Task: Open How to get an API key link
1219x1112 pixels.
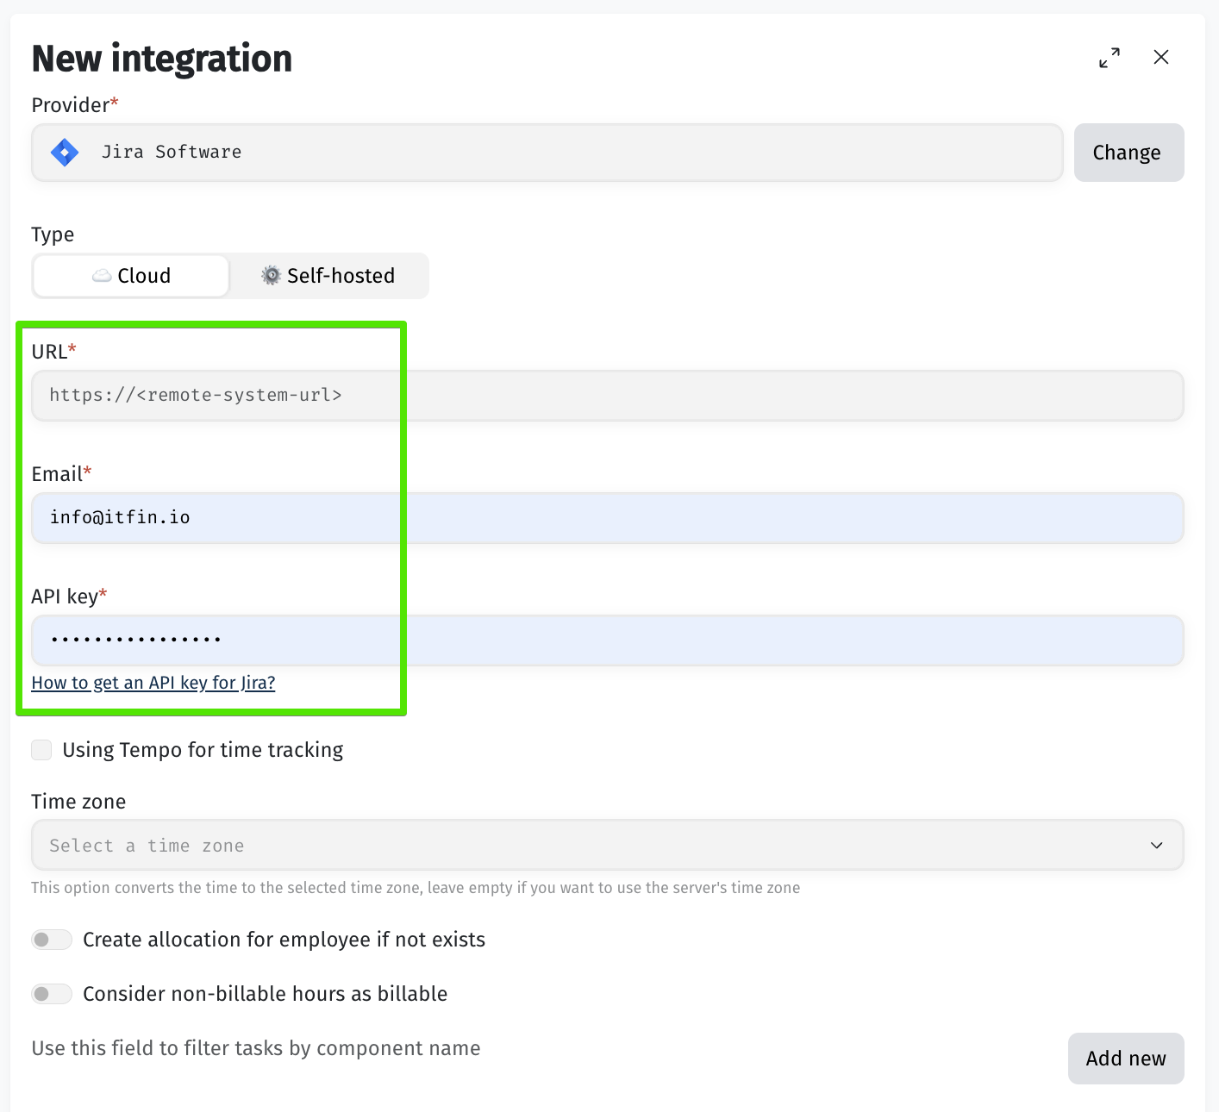Action: (153, 683)
